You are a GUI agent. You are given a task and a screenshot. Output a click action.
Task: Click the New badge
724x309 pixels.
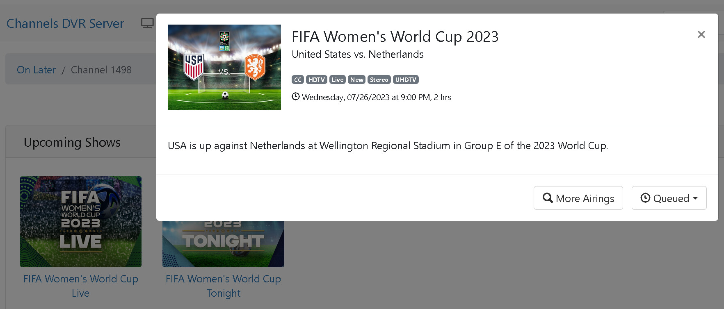pos(356,80)
